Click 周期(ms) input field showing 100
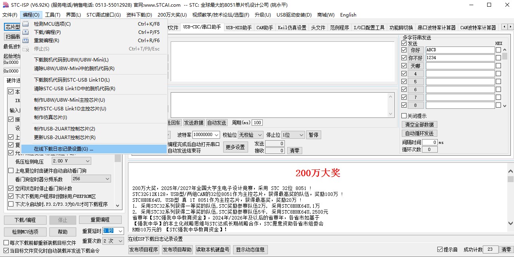Screen dimensions: 514x257 tap(257, 123)
